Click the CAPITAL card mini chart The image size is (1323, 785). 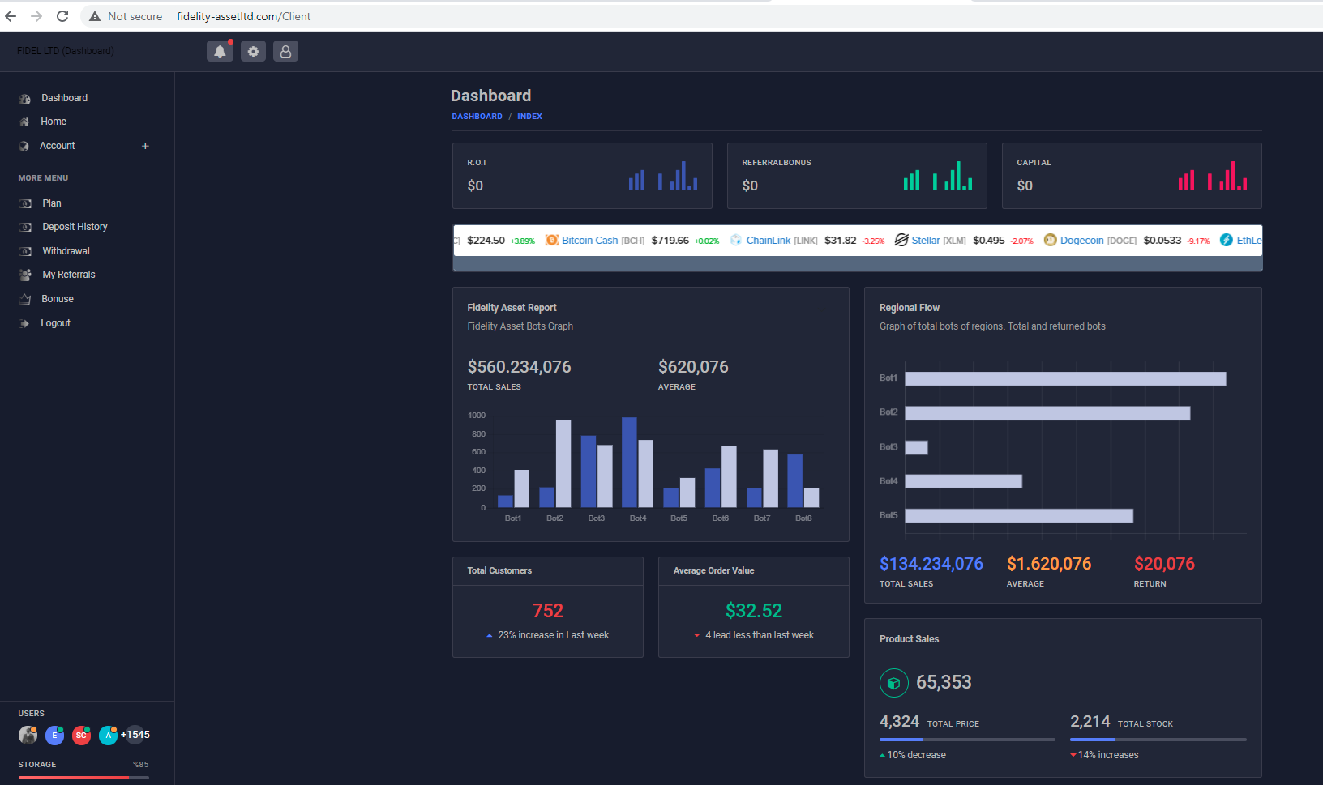(x=1213, y=176)
